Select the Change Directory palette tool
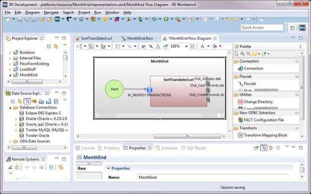 255,102
